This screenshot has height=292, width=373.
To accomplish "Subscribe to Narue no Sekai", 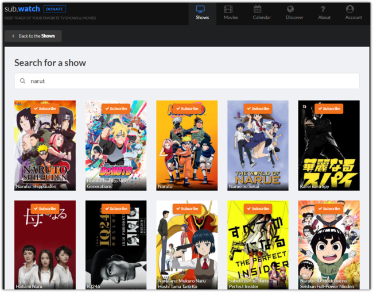I will point(258,109).
